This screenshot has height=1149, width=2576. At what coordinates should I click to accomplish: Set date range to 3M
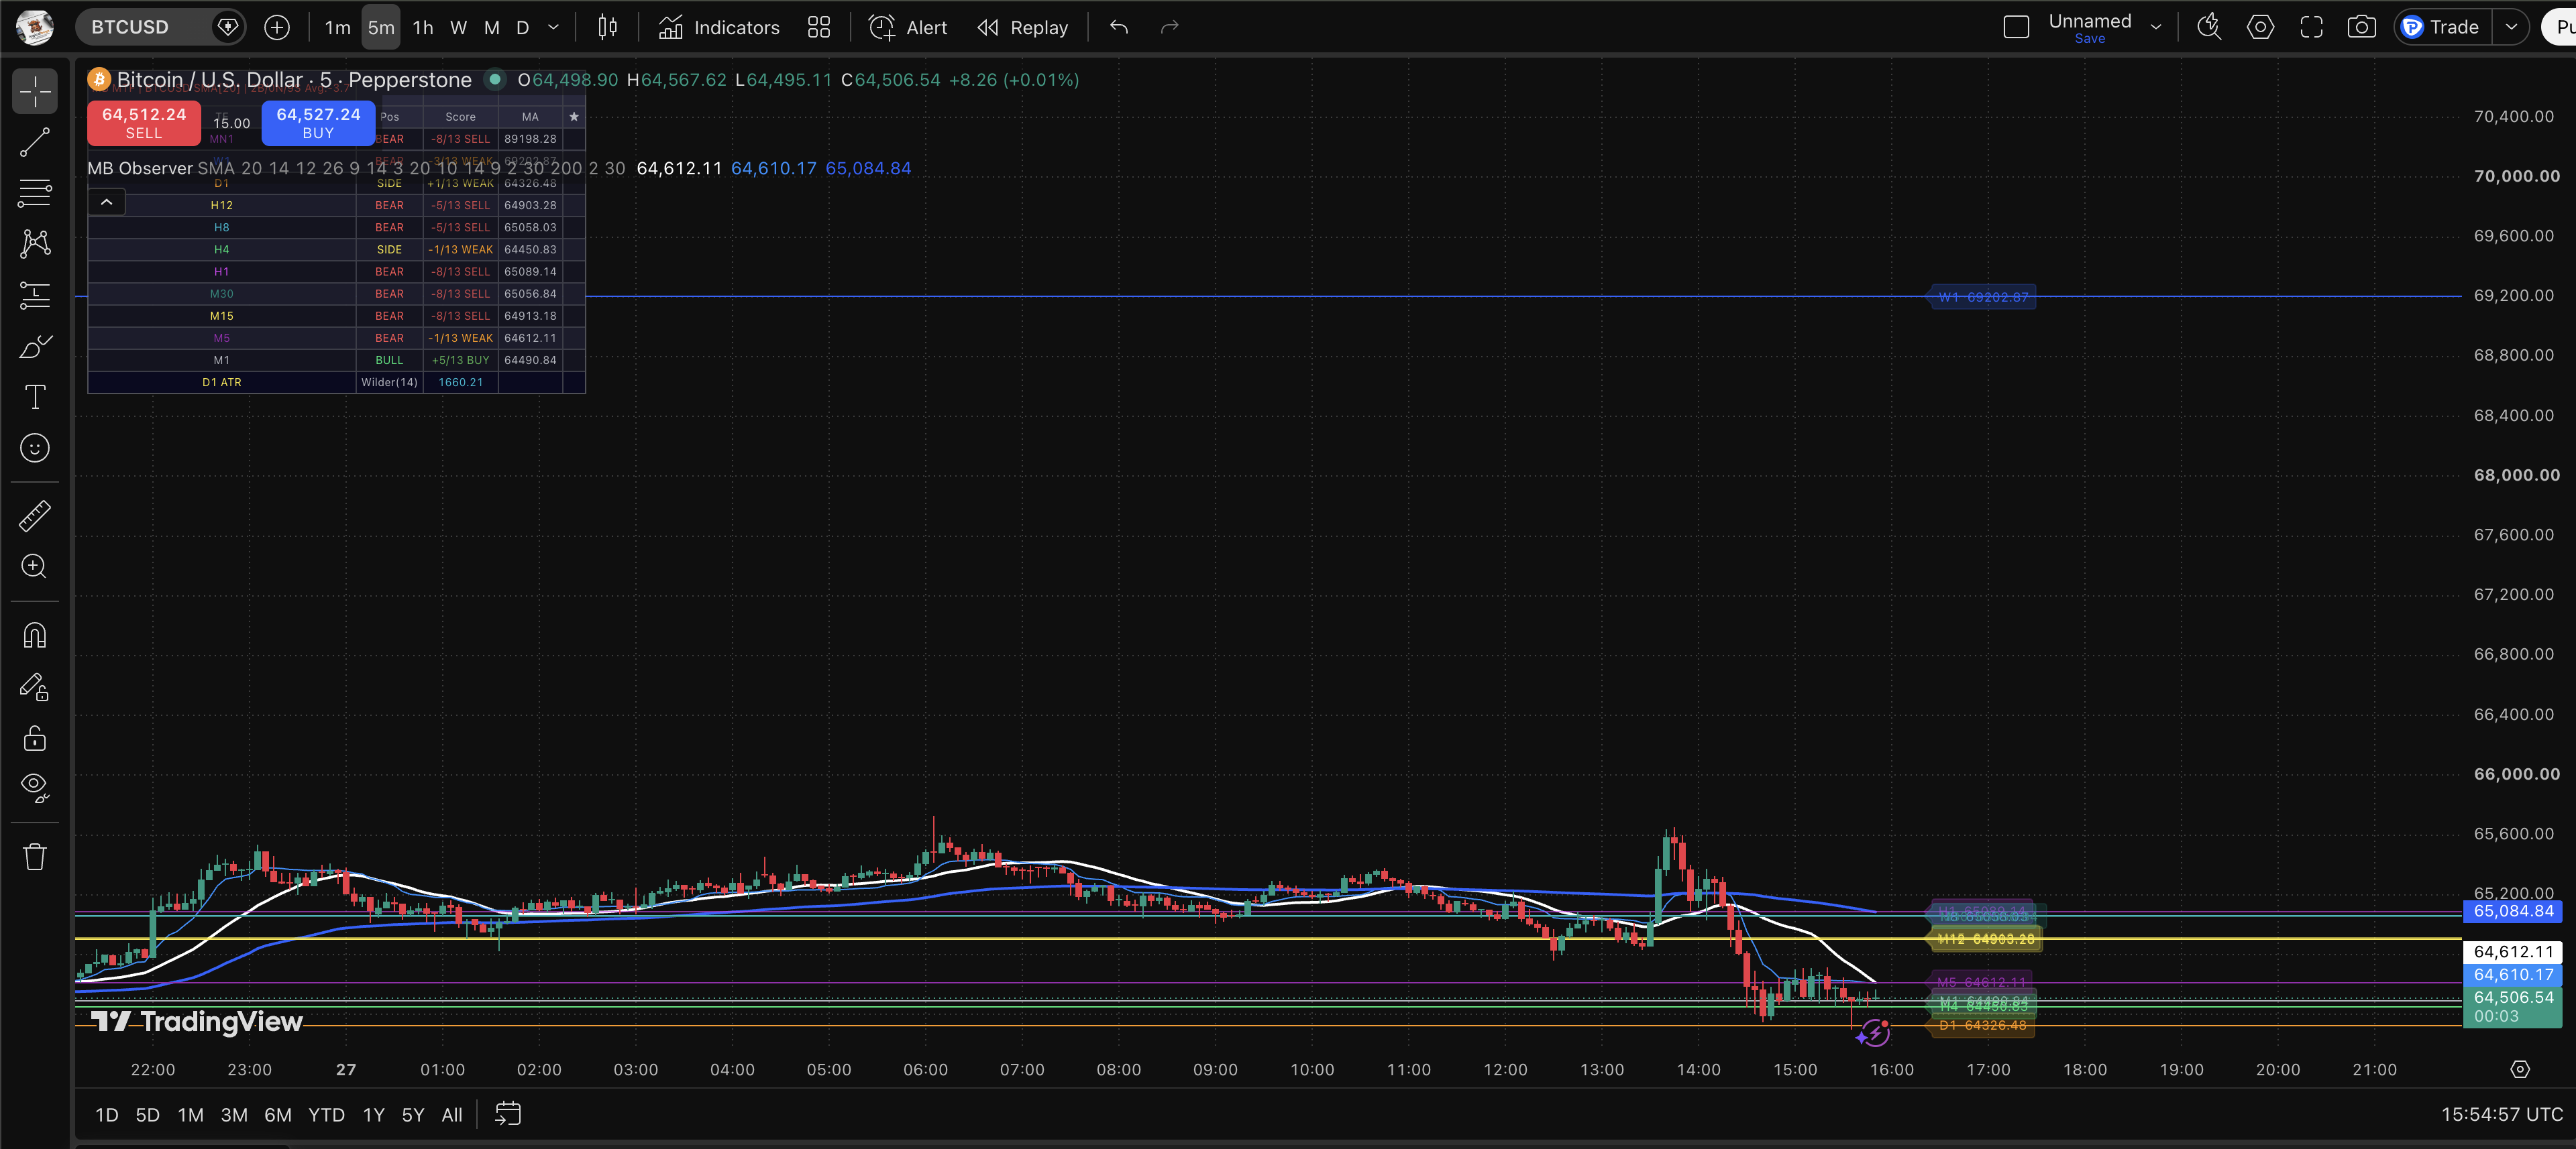coord(234,1115)
